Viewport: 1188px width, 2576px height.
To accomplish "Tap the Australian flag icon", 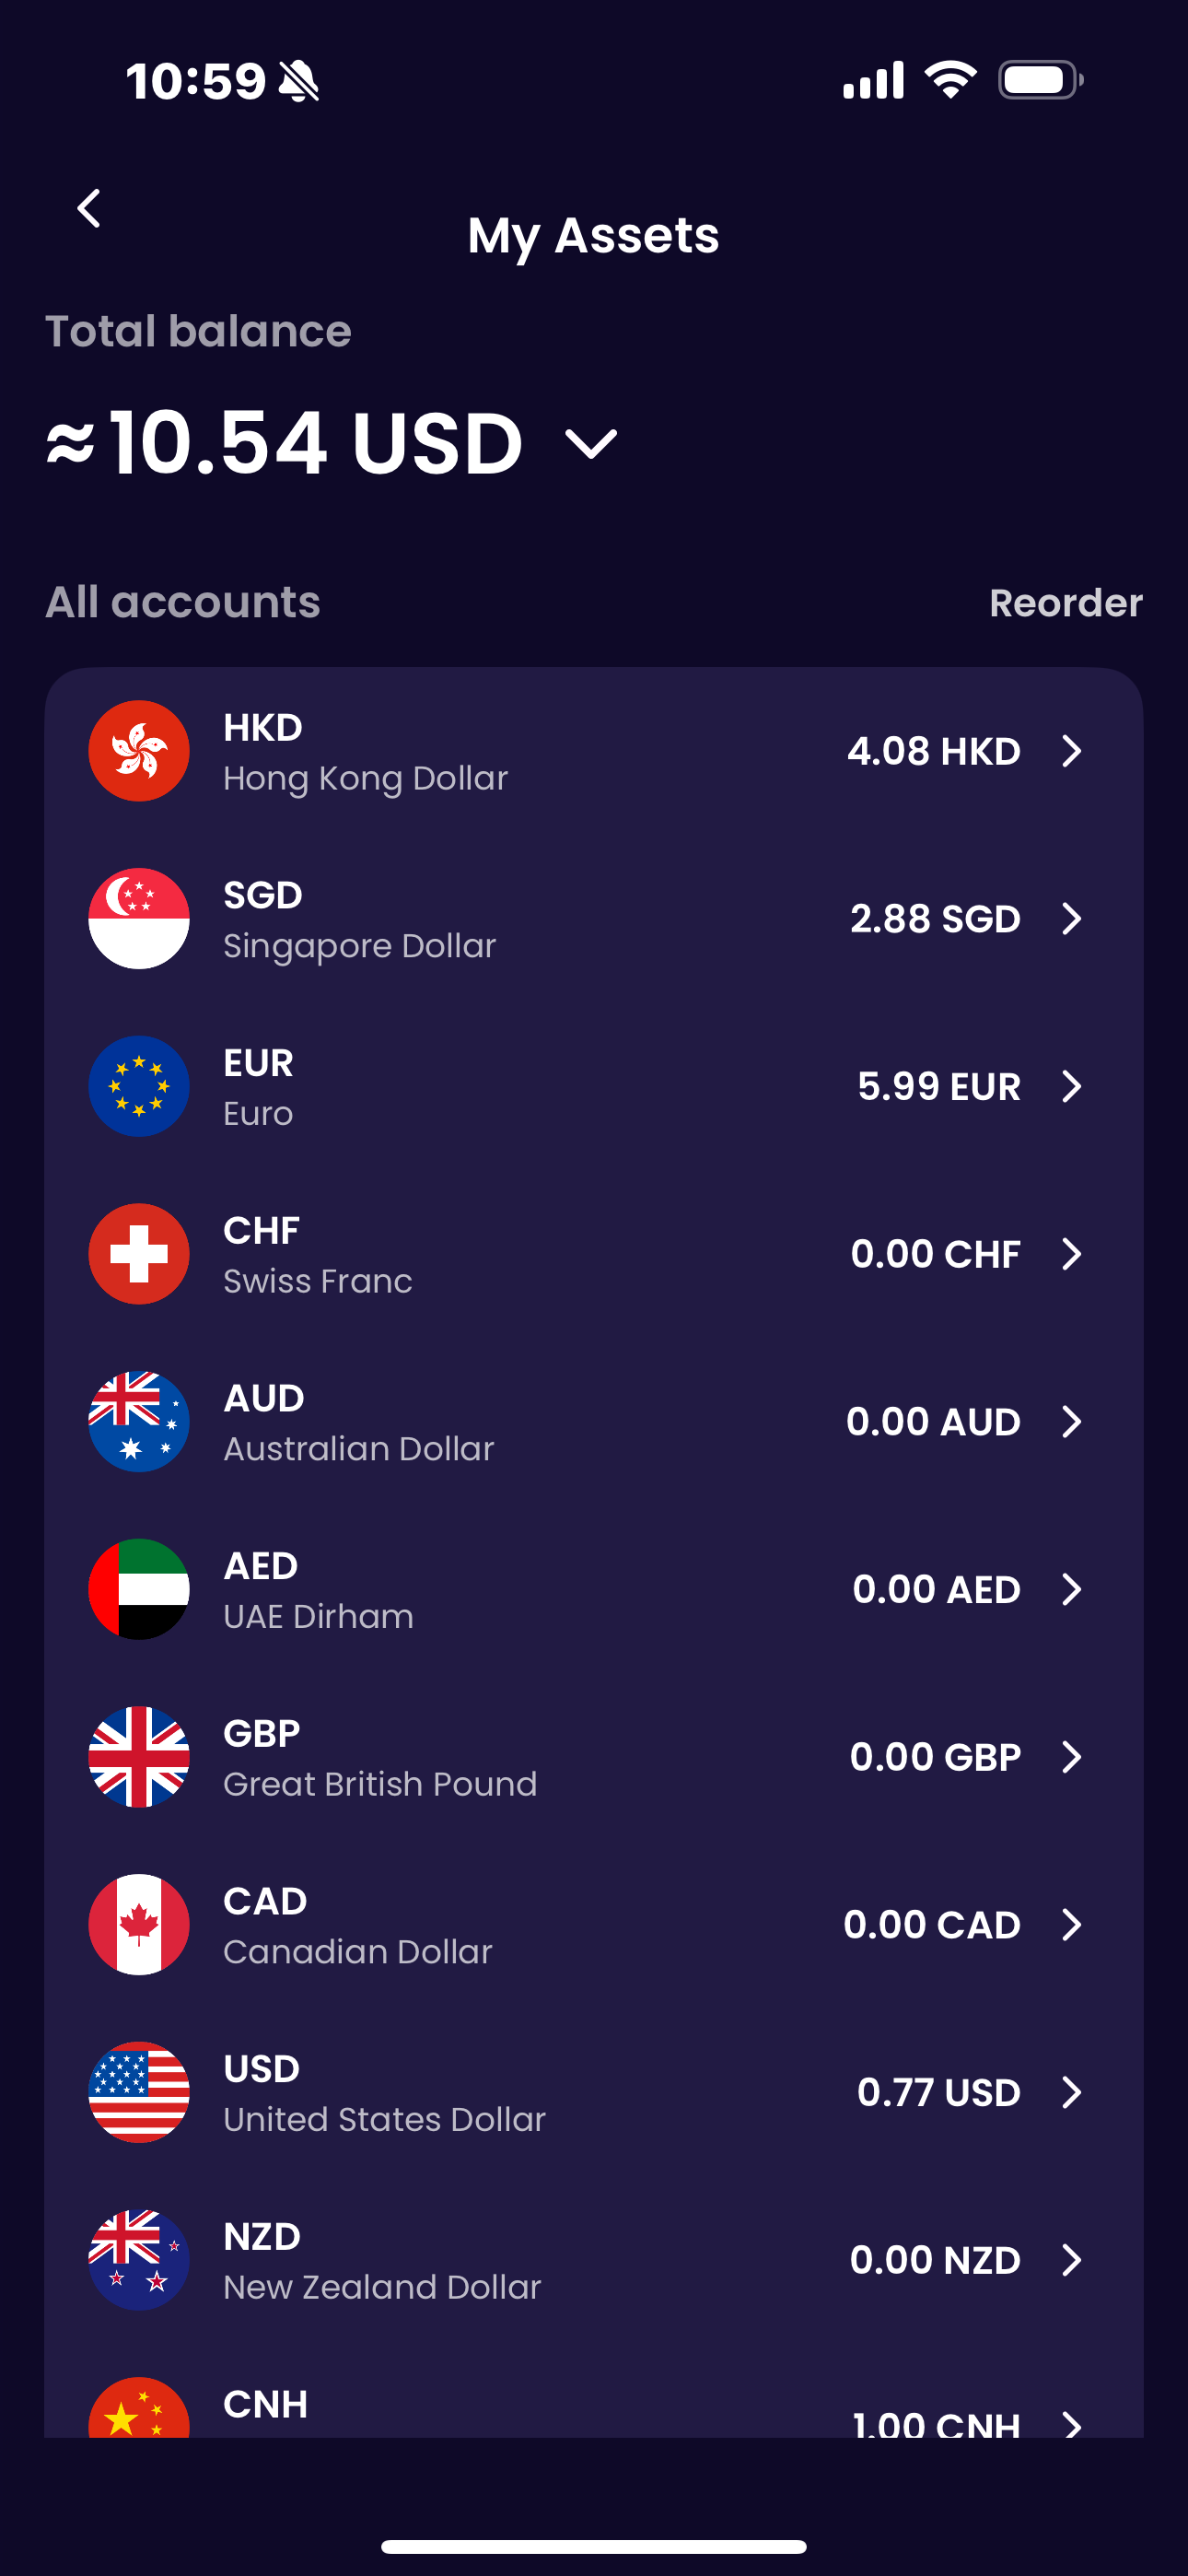I will 139,1421.
